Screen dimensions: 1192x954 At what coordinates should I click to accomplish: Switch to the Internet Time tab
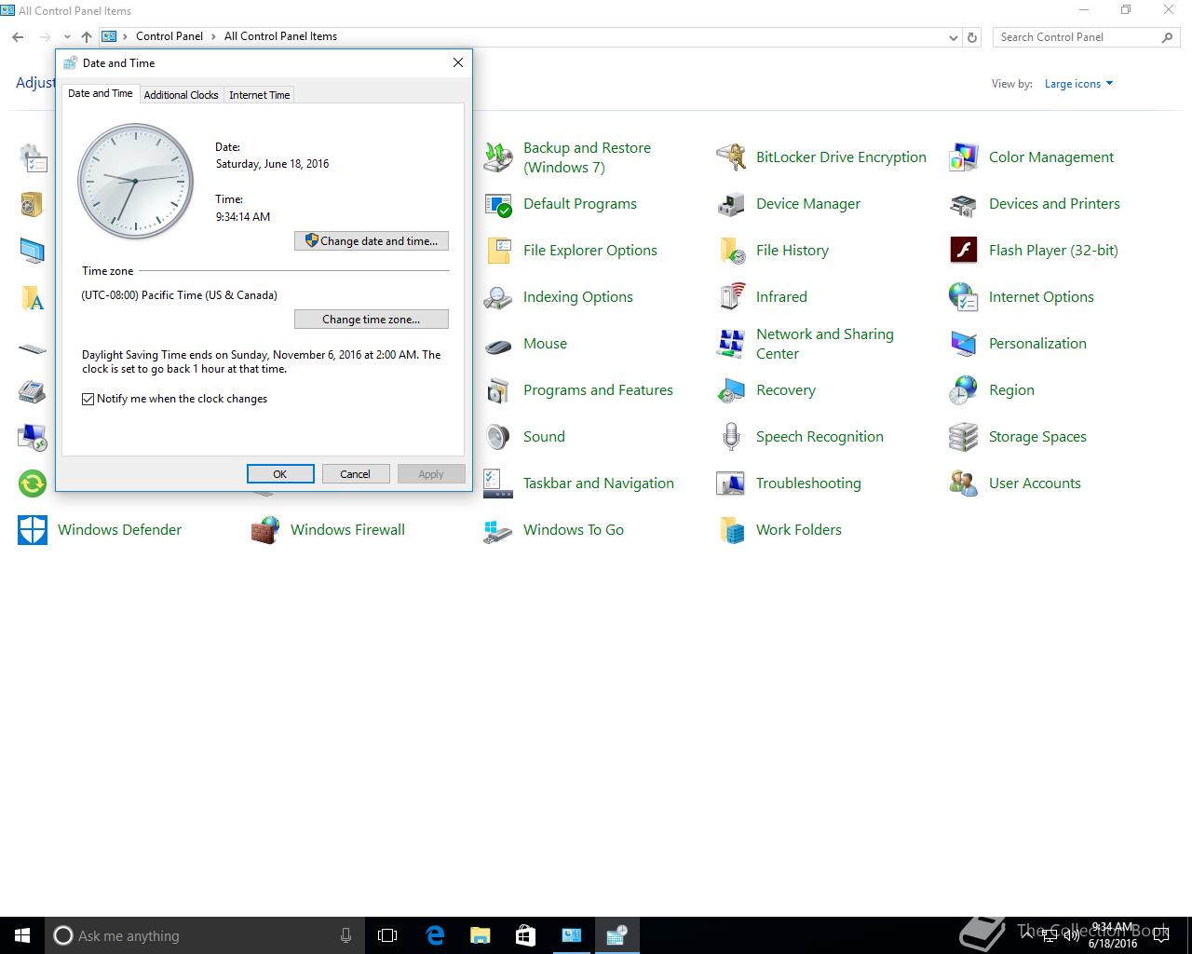coord(259,95)
